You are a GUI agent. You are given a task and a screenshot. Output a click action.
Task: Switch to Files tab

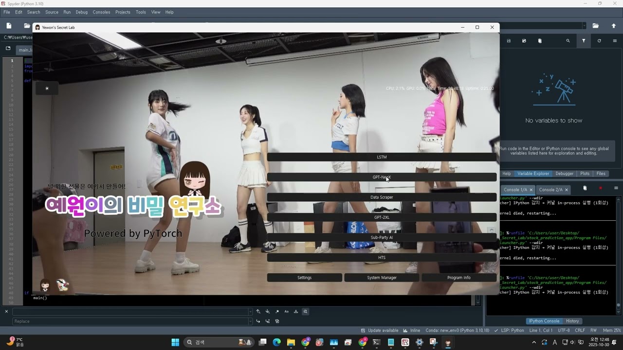click(x=601, y=174)
